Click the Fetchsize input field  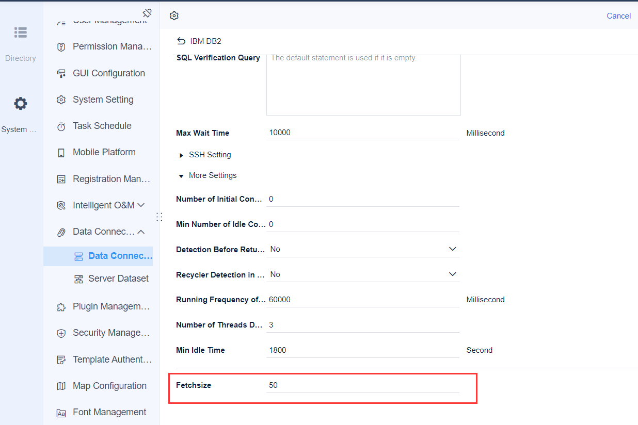tap(363, 385)
